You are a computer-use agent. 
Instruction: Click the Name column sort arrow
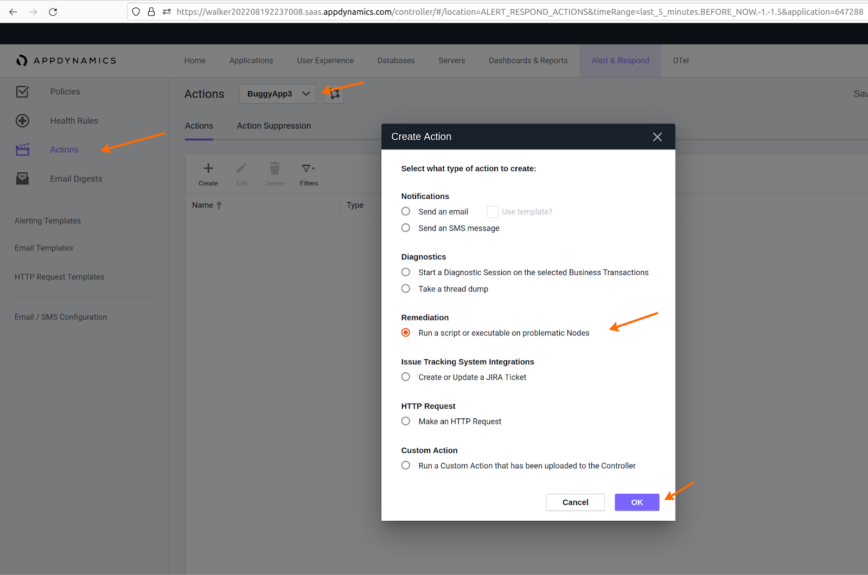(x=219, y=205)
